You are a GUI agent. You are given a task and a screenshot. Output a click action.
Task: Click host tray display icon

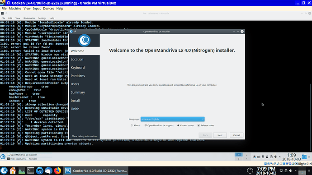point(281,170)
